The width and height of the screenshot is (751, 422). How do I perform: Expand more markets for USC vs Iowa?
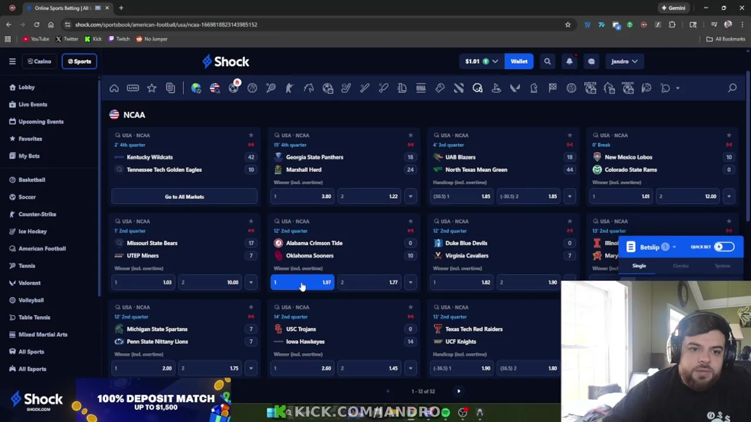410,368
